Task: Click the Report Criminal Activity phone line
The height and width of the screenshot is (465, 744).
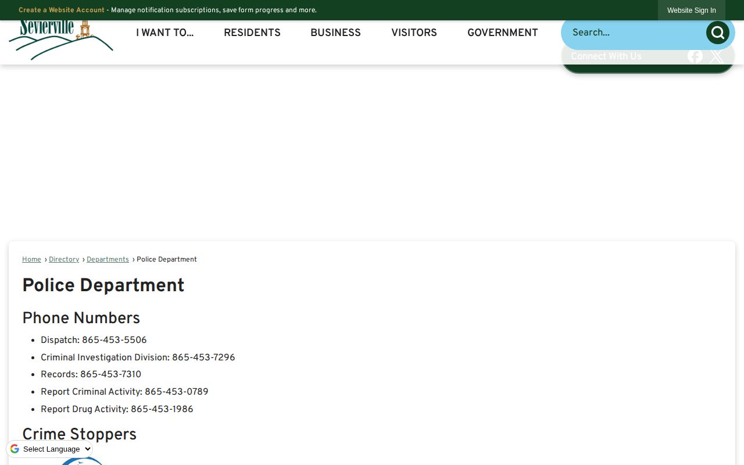Action: point(124,392)
